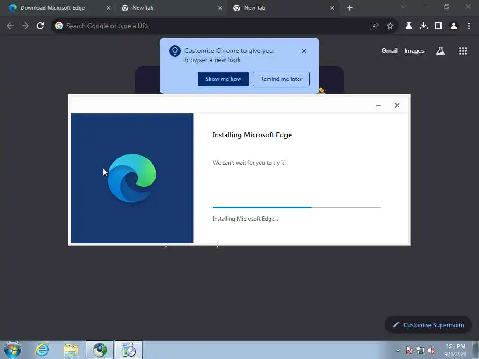Click the network tray icon

[x=421, y=351]
